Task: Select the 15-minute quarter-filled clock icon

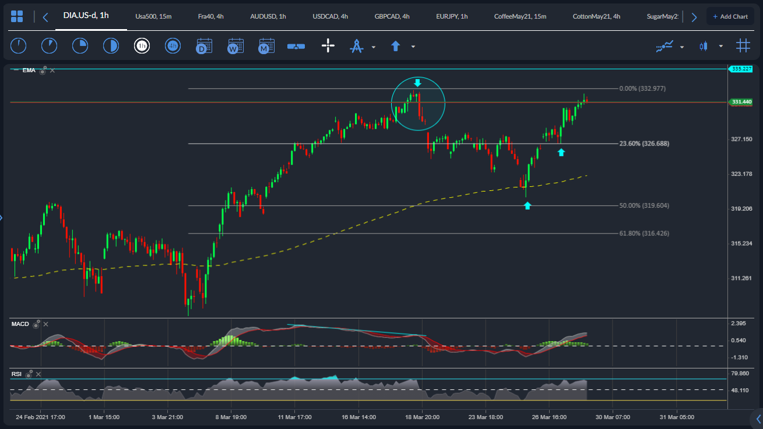Action: click(80, 45)
